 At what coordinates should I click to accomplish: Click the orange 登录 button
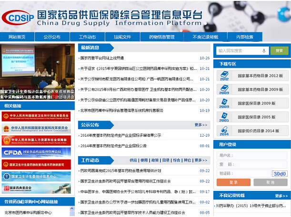point(233,182)
